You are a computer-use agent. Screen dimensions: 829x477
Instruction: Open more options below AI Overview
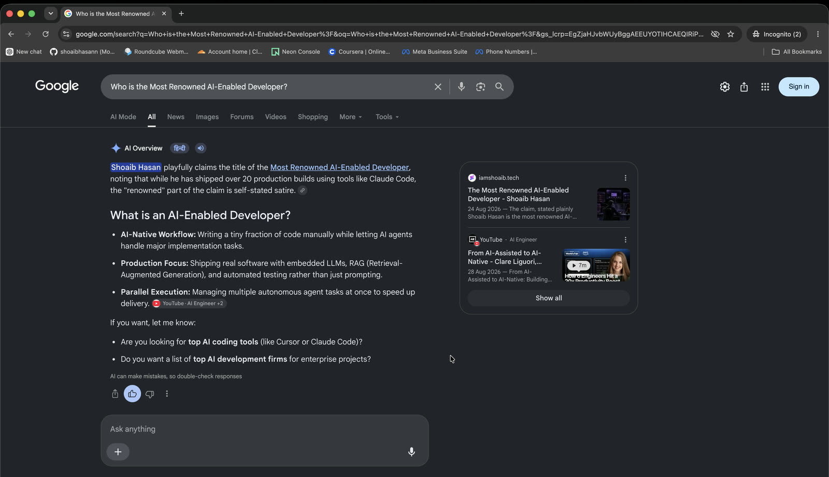pyautogui.click(x=167, y=394)
